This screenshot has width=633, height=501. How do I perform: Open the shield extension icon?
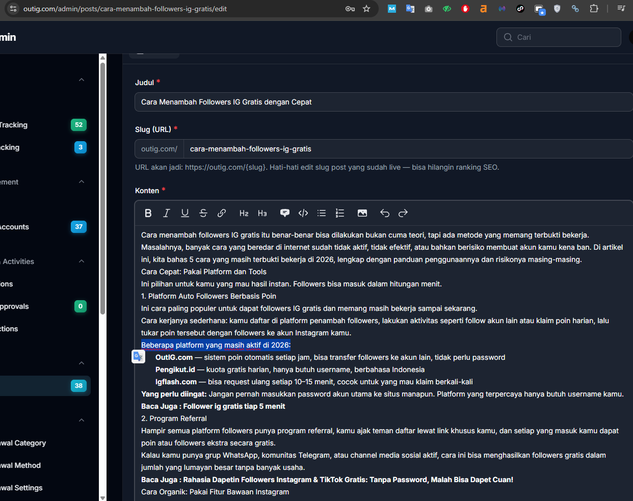[557, 9]
